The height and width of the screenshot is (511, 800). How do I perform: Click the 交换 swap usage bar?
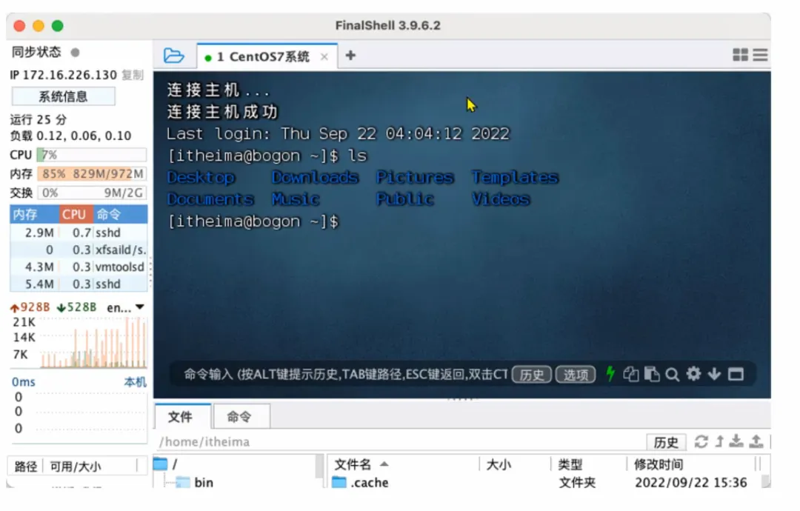pos(91,193)
